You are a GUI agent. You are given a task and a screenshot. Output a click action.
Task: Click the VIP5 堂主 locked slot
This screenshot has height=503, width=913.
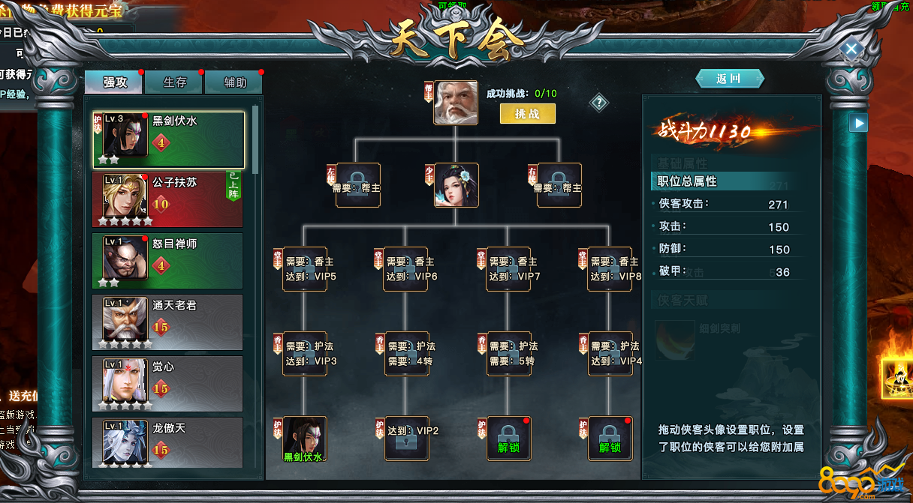(x=304, y=269)
